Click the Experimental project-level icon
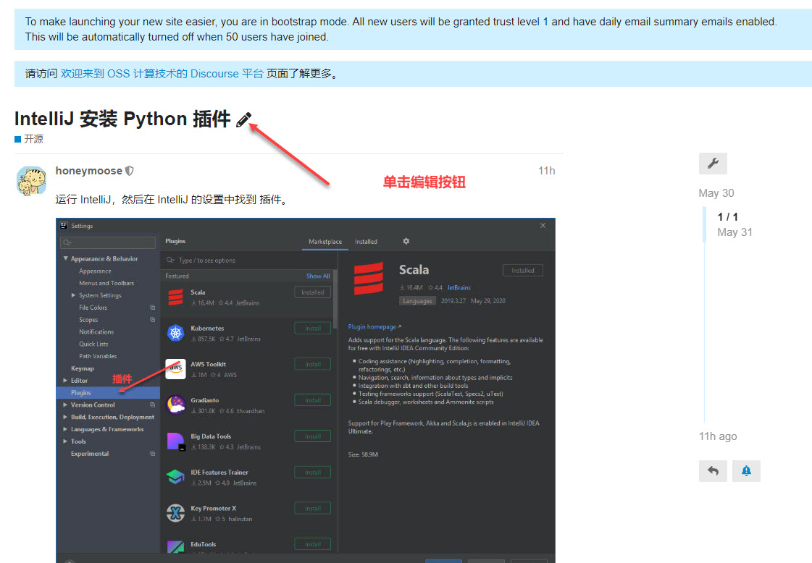This screenshot has width=812, height=563. coord(152,453)
